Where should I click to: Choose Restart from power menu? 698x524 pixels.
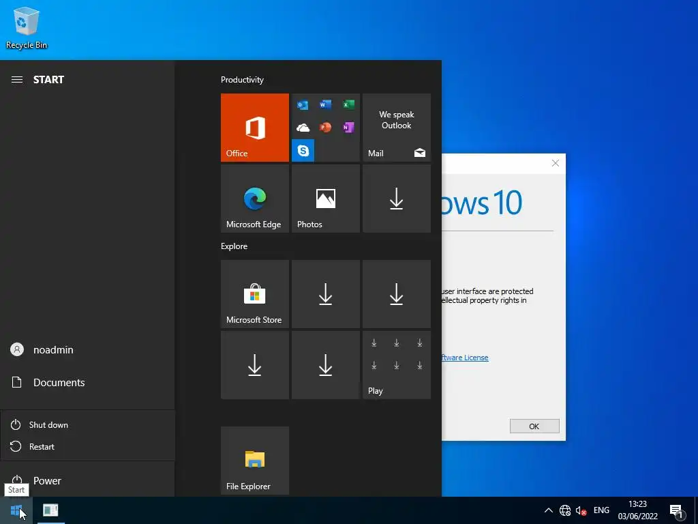point(88,446)
